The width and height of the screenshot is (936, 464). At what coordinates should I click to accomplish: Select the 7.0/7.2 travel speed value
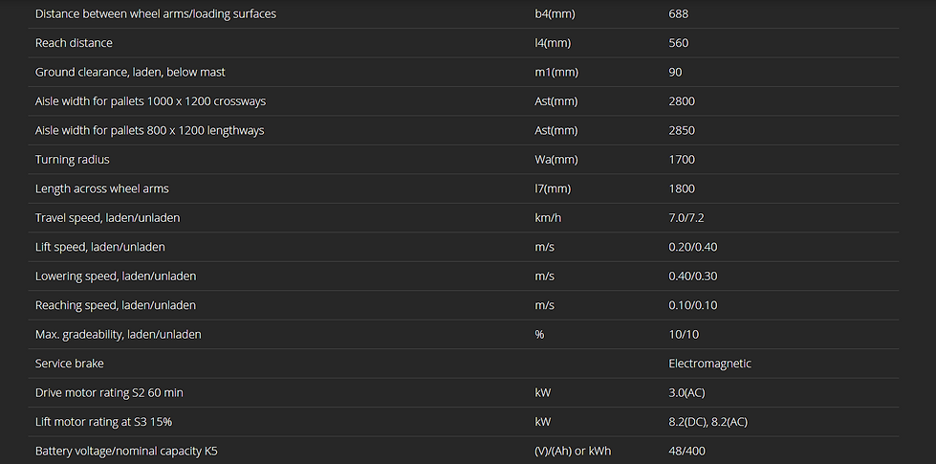(686, 218)
